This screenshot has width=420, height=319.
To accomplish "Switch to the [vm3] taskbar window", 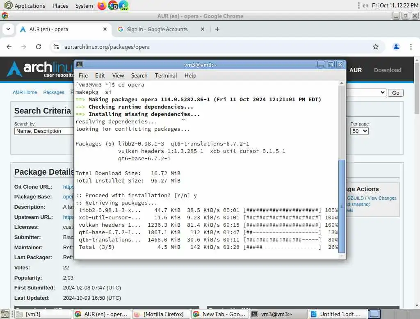I will click(x=43, y=314).
